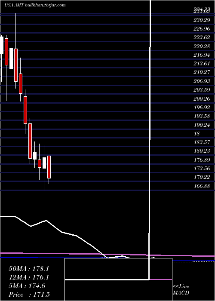215x301 pixels.
Task: Click the 223.62 price axis label
Action: coord(202,37)
